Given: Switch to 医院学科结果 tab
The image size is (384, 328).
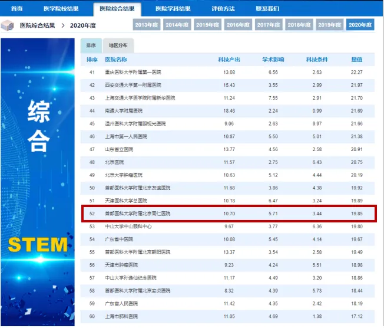Looking at the screenshot, I should pos(173,9).
